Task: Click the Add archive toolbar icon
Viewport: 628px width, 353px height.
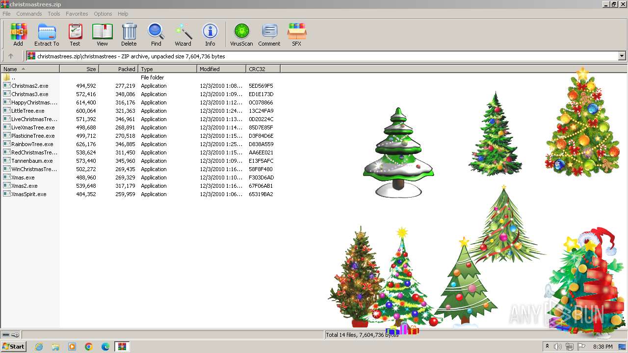Action: pos(18,34)
